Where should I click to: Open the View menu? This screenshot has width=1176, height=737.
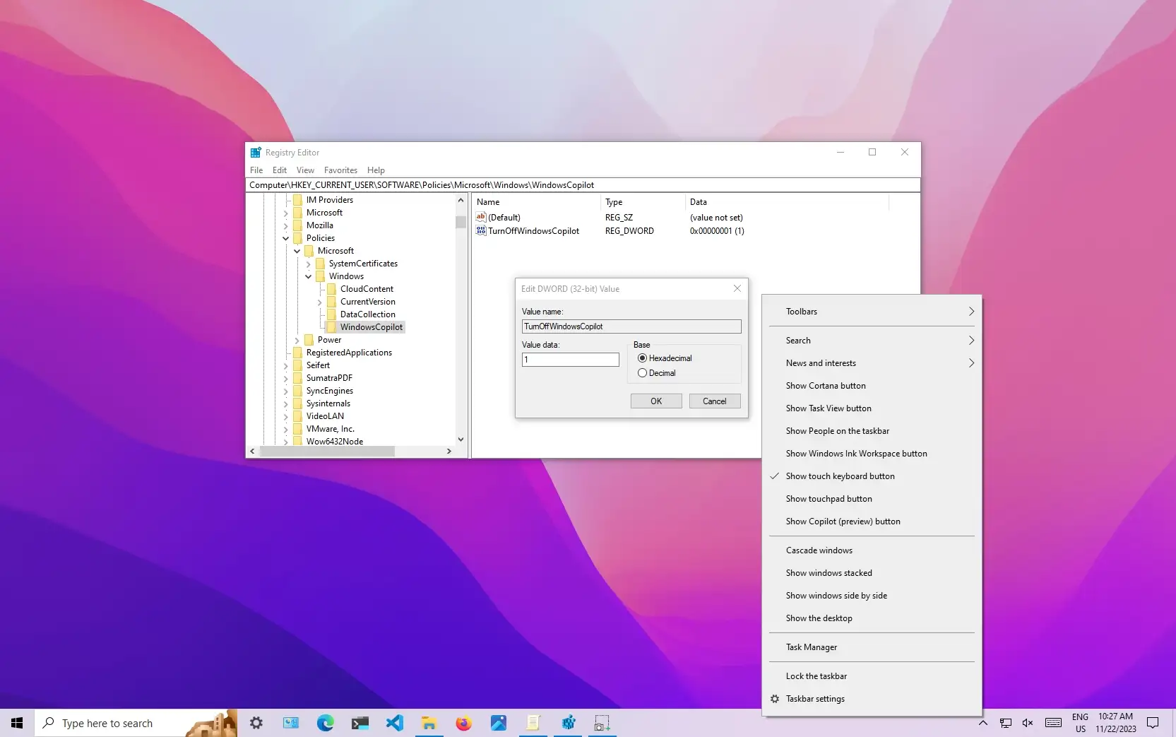coord(305,170)
